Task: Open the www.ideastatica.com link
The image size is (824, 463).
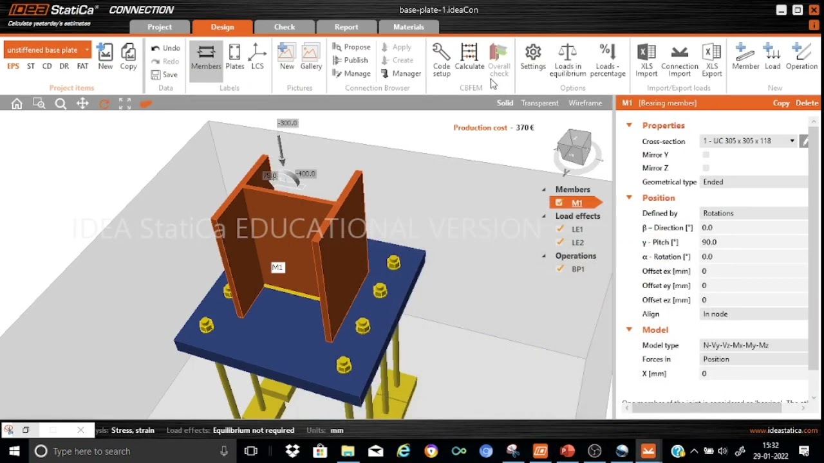Action: tap(783, 430)
